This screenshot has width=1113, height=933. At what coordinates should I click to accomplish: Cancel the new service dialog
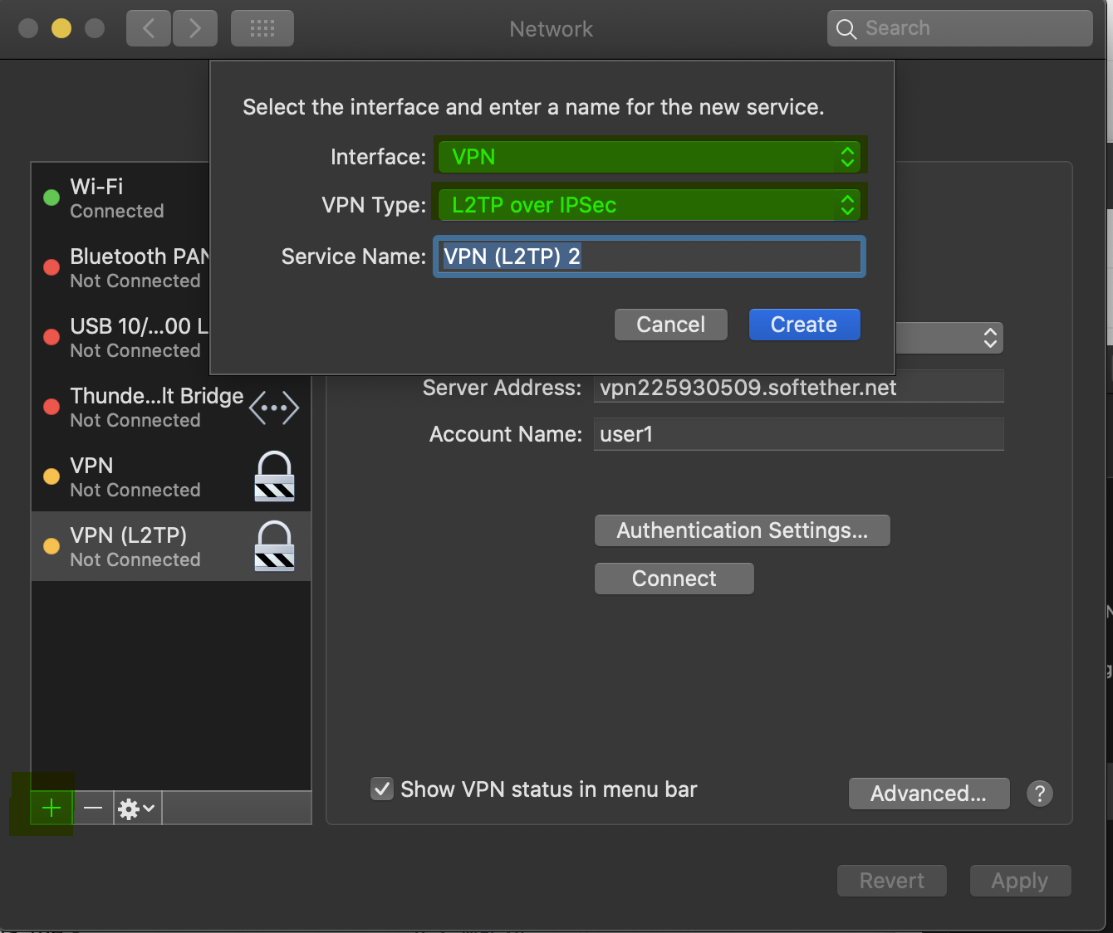(671, 325)
